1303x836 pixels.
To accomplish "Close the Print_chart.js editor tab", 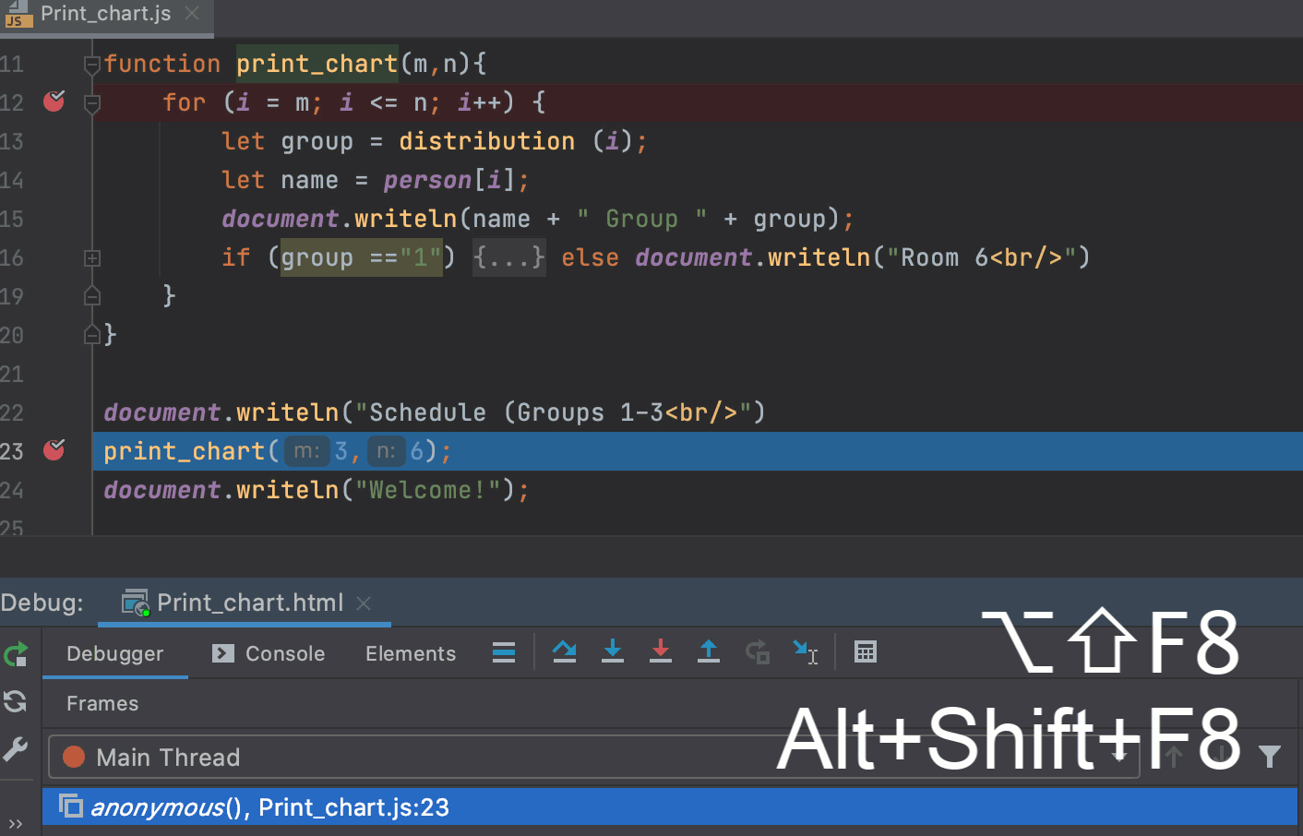I will point(192,13).
